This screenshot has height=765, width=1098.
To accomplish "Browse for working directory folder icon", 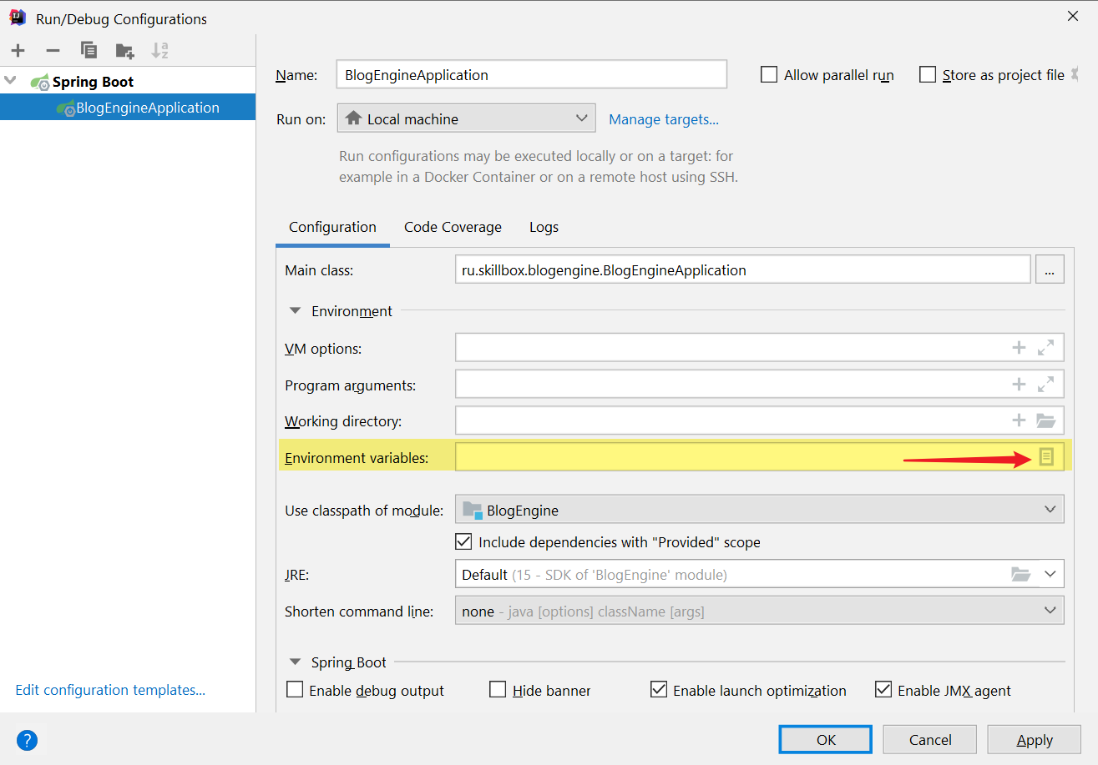I will point(1045,420).
